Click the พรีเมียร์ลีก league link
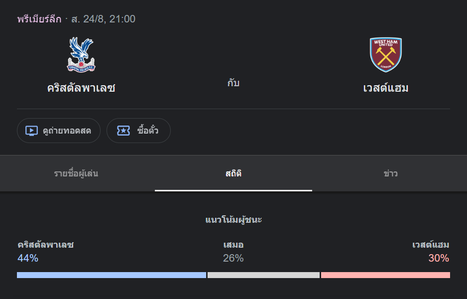Viewport: 467px width, 299px height. click(x=39, y=19)
